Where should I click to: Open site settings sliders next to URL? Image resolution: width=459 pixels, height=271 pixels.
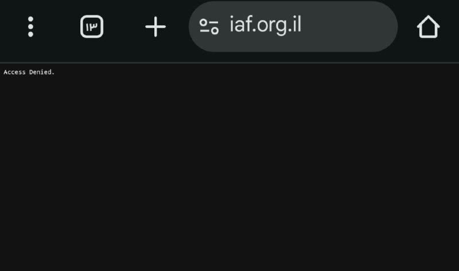point(209,26)
